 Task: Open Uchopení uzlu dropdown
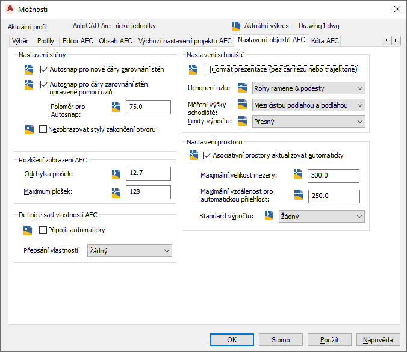coord(309,88)
